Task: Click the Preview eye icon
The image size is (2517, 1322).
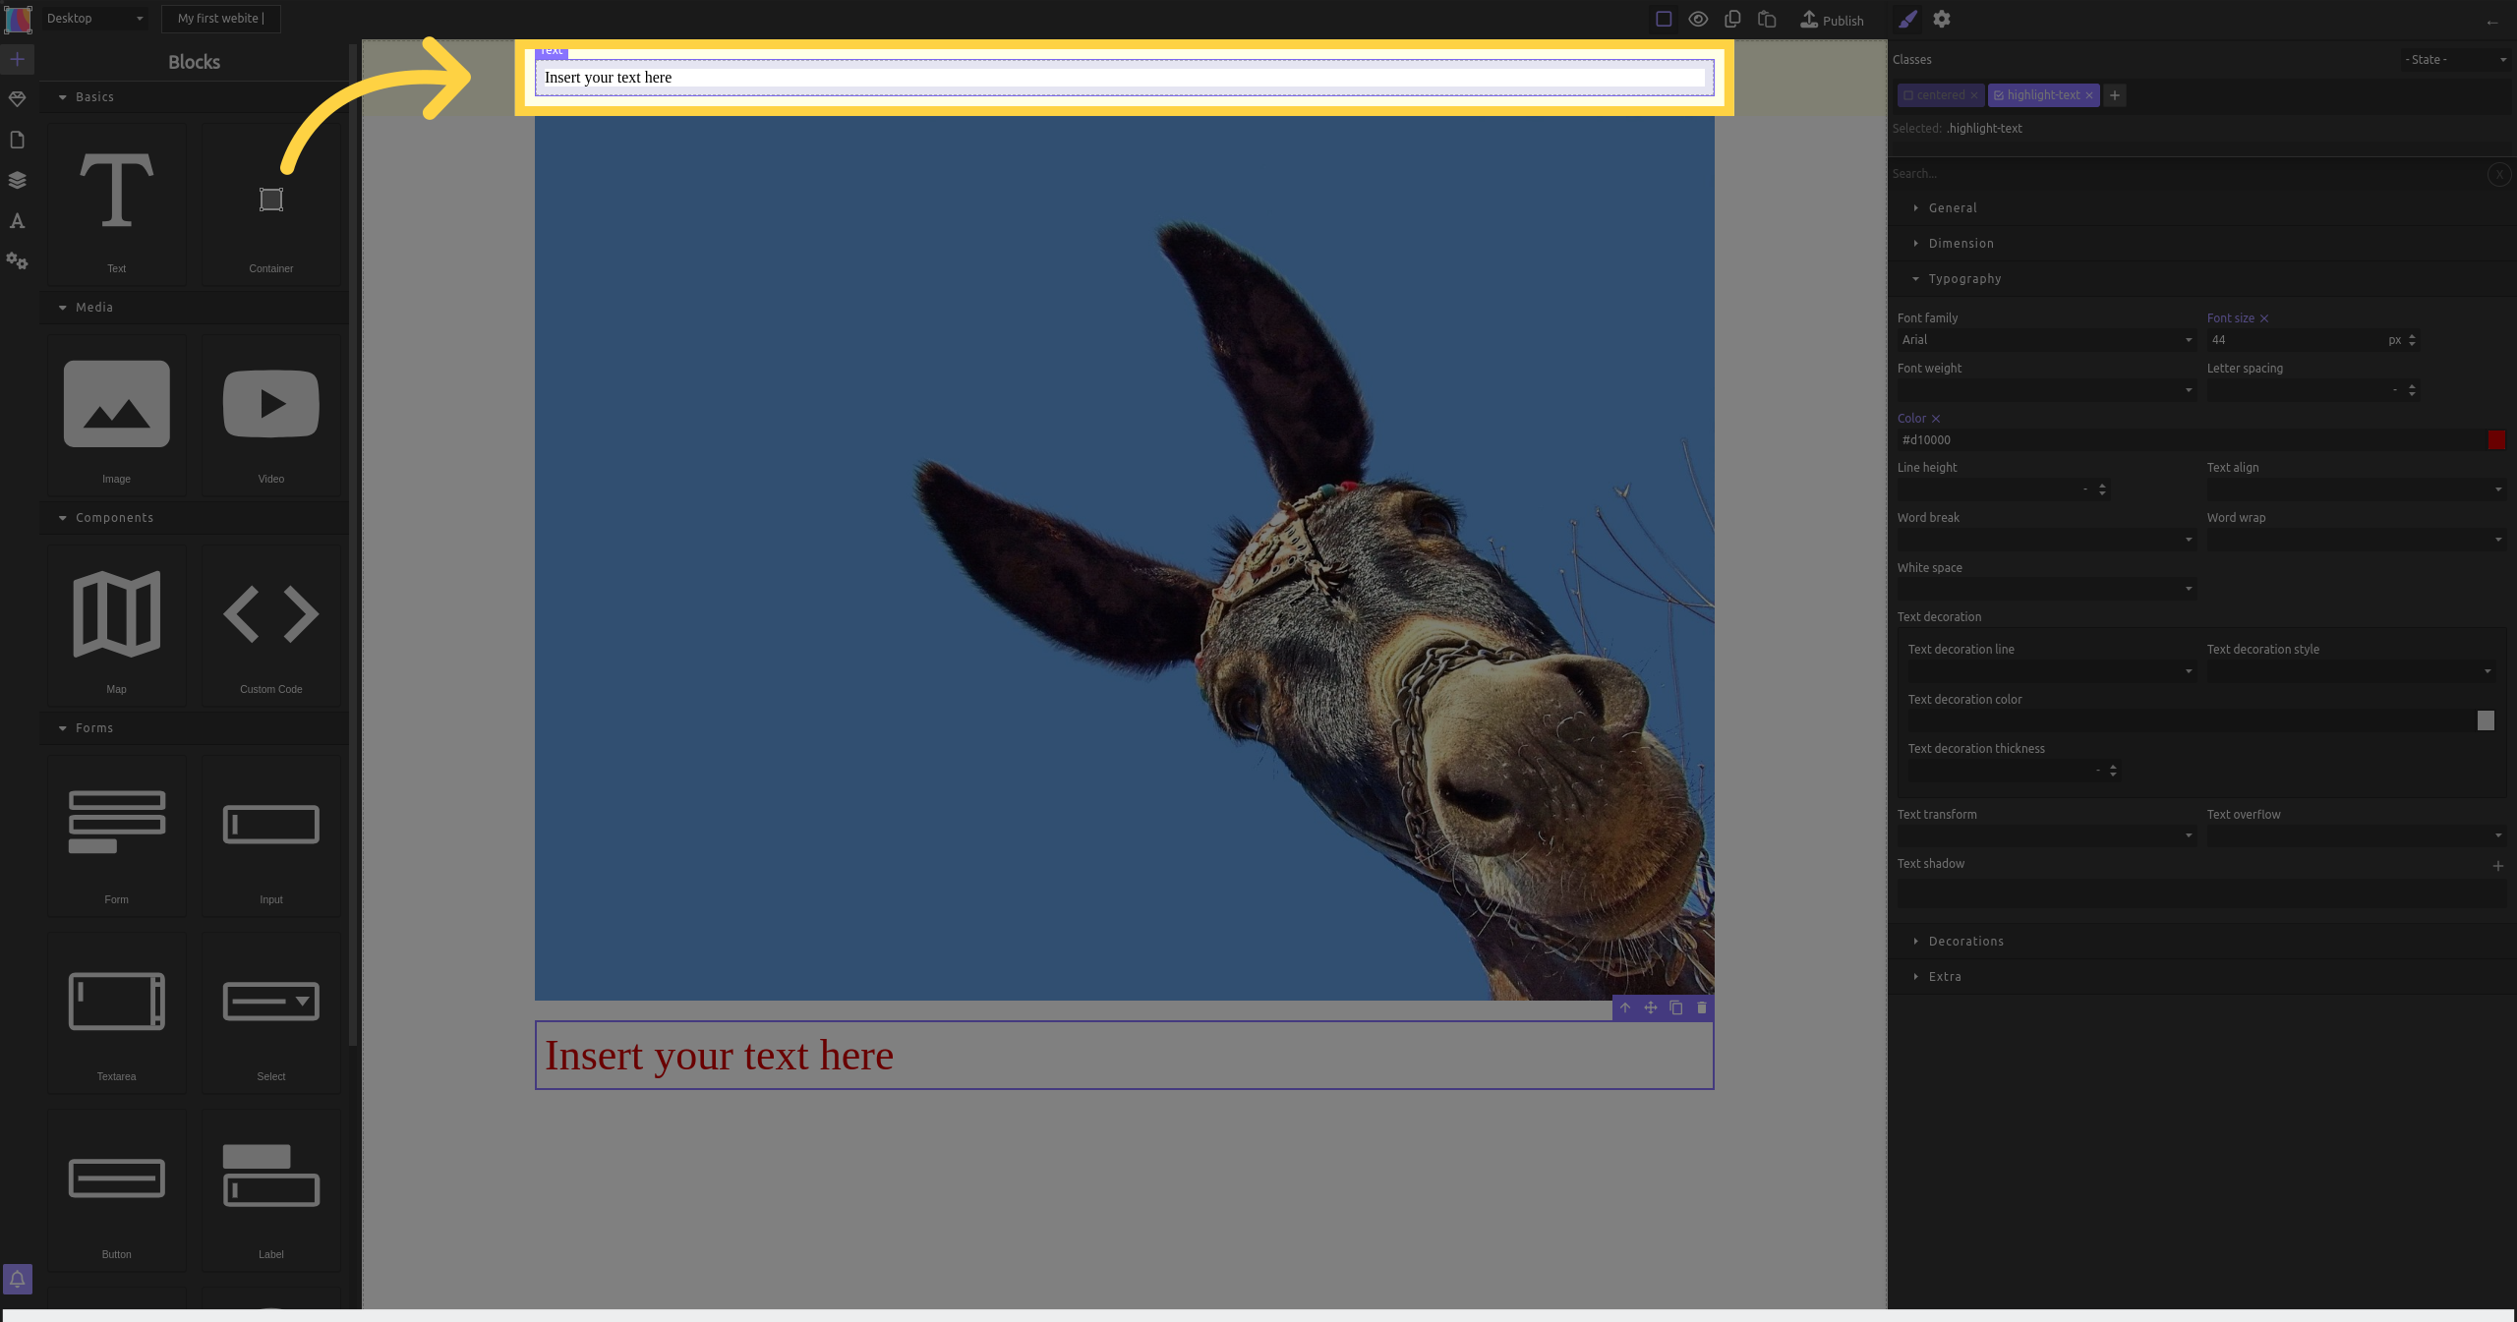Action: click(x=1698, y=20)
